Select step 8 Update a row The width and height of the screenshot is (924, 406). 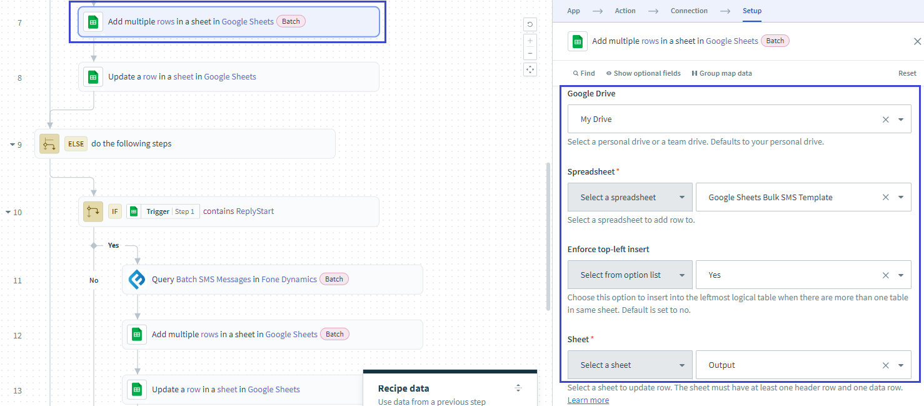[x=229, y=77]
